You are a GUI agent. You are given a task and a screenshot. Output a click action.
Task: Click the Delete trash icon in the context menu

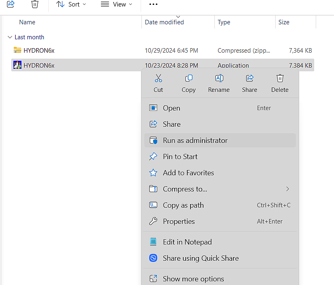point(280,78)
